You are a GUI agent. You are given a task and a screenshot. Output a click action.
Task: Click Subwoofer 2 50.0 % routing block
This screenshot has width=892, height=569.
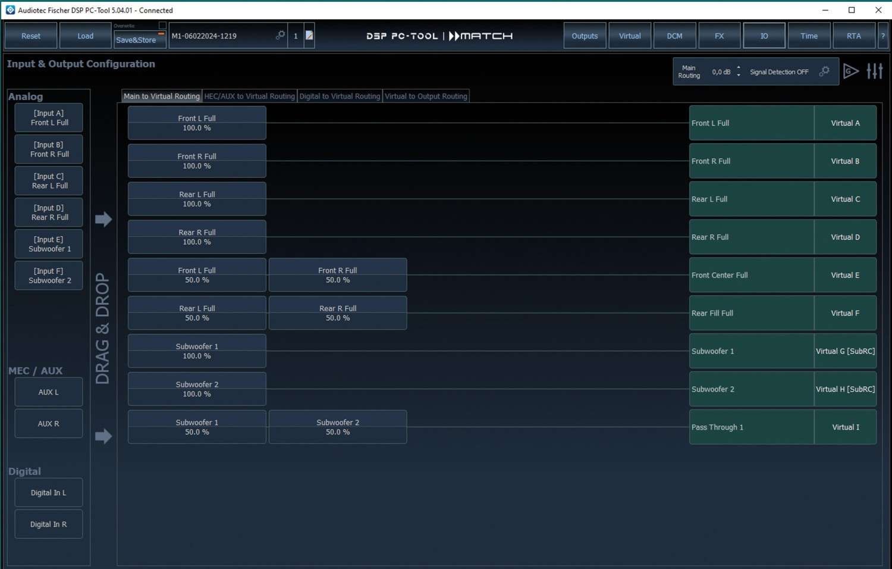338,427
